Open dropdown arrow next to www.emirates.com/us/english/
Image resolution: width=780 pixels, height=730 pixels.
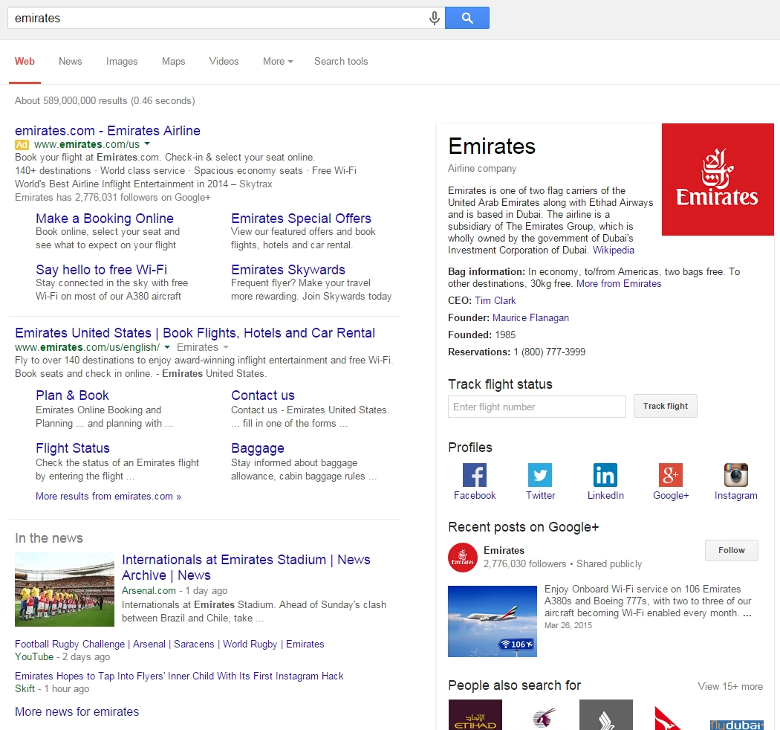click(x=167, y=347)
